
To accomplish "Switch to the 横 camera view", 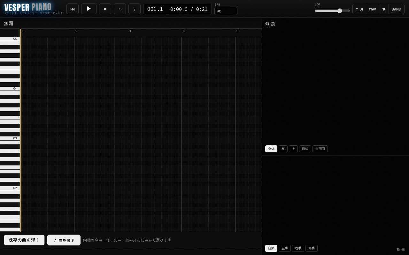I will point(283,149).
